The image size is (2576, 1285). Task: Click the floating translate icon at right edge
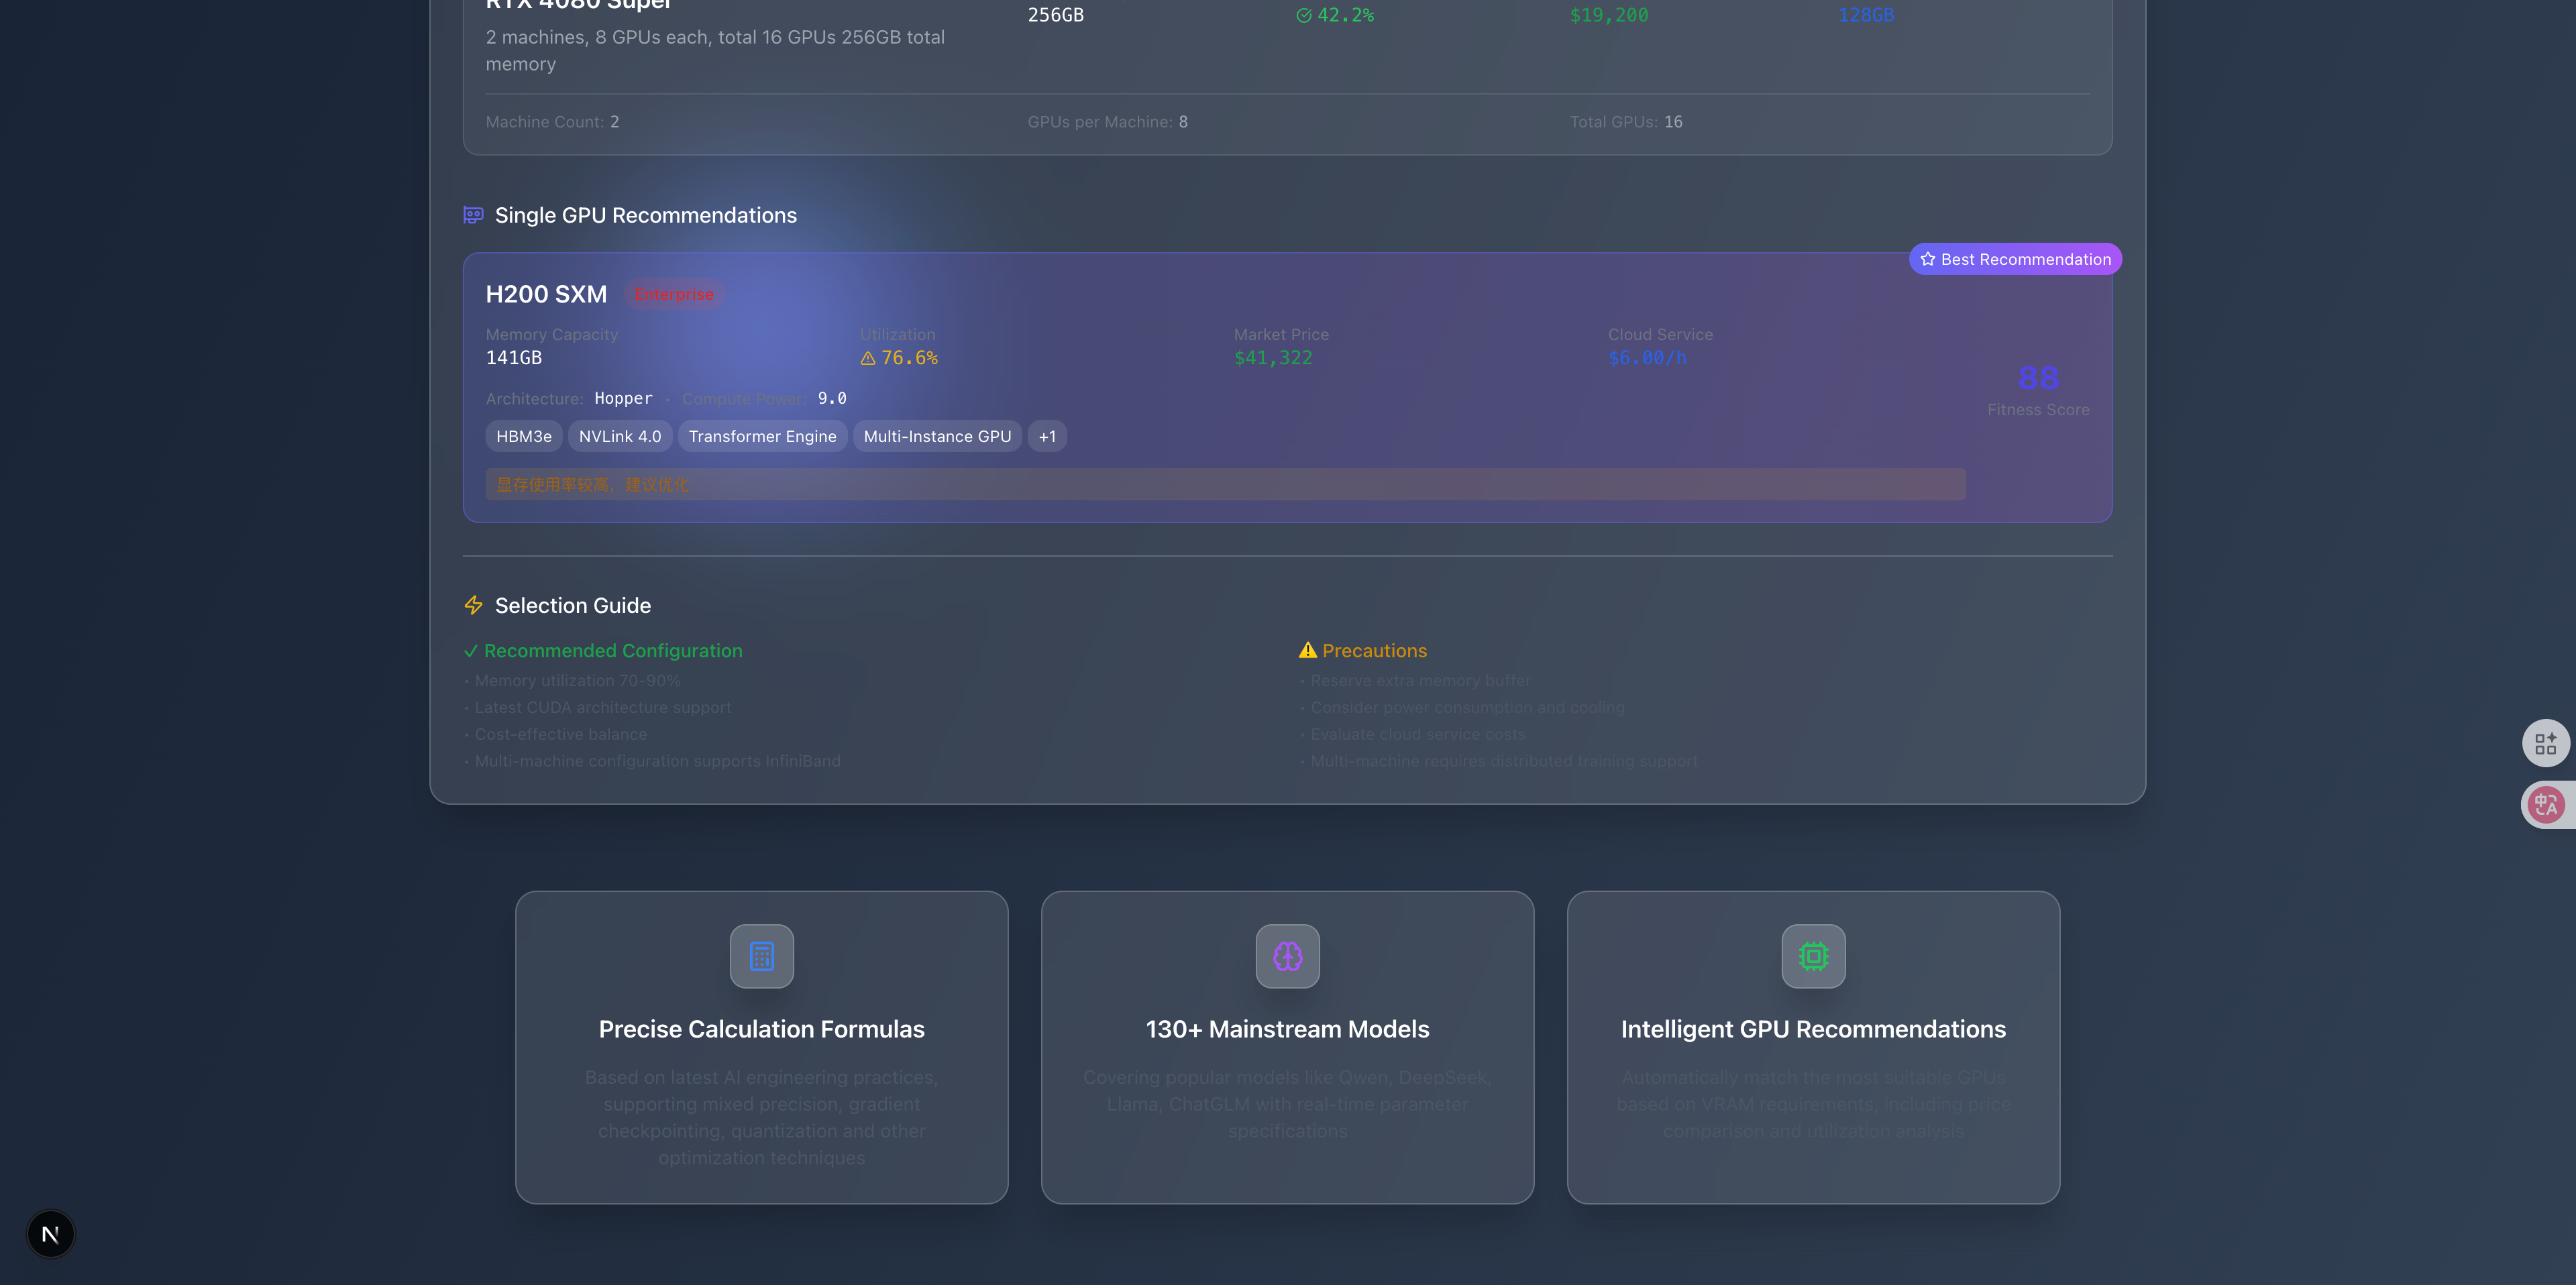(x=2545, y=805)
